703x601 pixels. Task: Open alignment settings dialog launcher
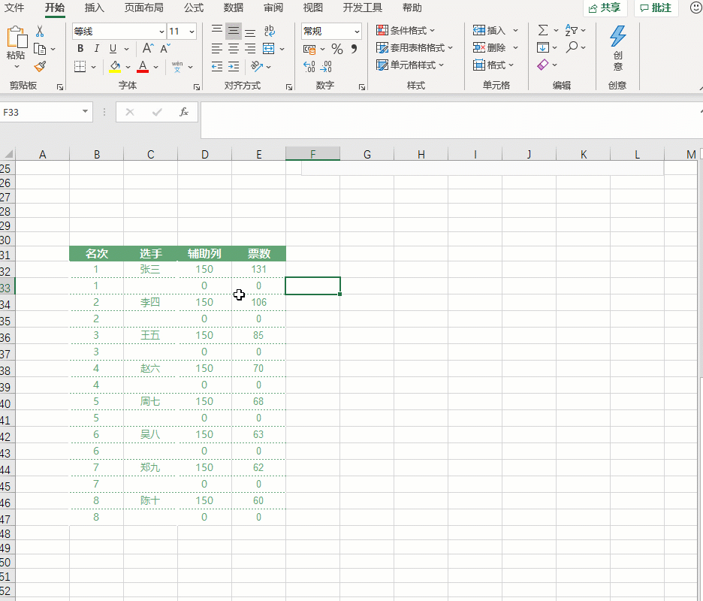(x=289, y=87)
